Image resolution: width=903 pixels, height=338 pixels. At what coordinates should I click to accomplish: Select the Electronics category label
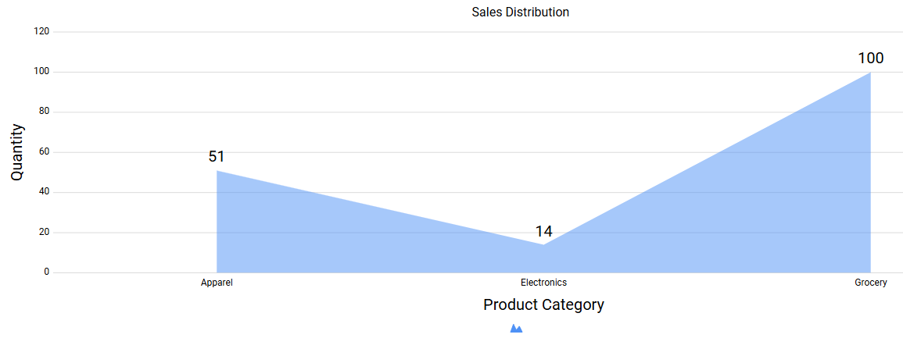[x=543, y=283]
